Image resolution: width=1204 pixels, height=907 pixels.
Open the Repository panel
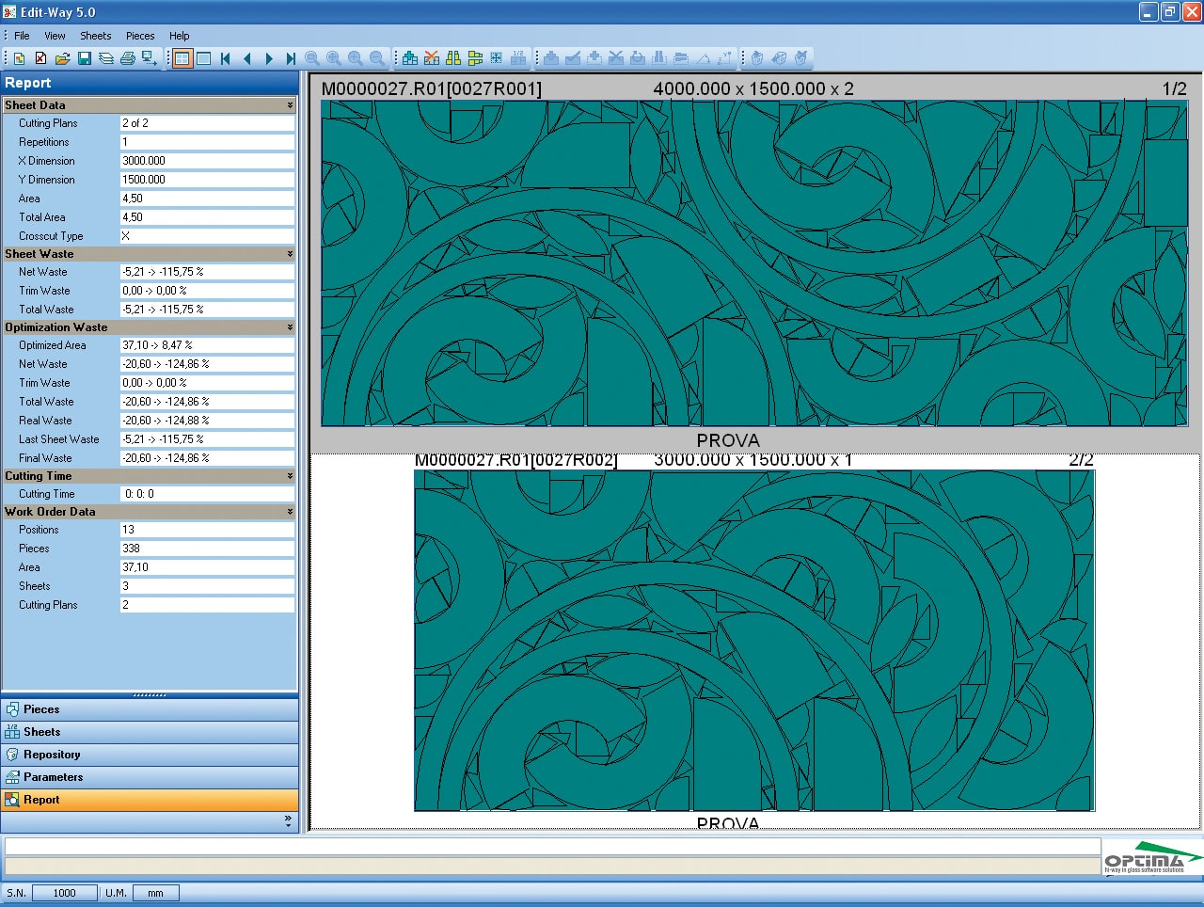pyautogui.click(x=150, y=755)
